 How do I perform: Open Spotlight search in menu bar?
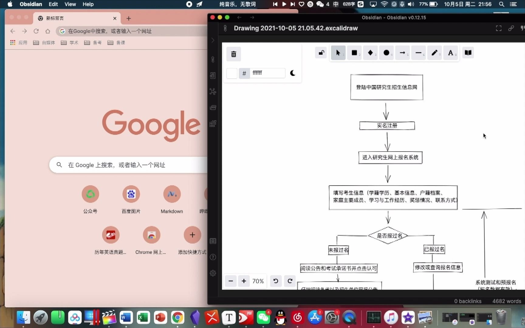(502, 4)
